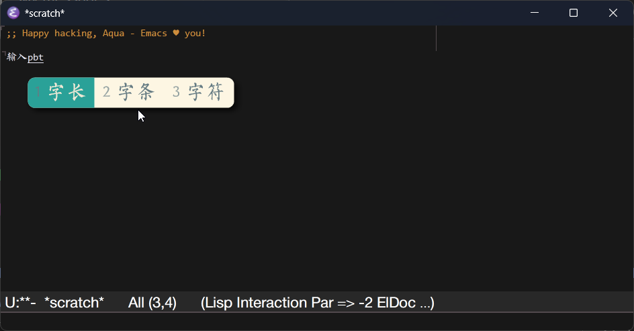Viewport: 634px width, 331px height.
Task: Choose second candidate 字条
Action: [x=128, y=93]
